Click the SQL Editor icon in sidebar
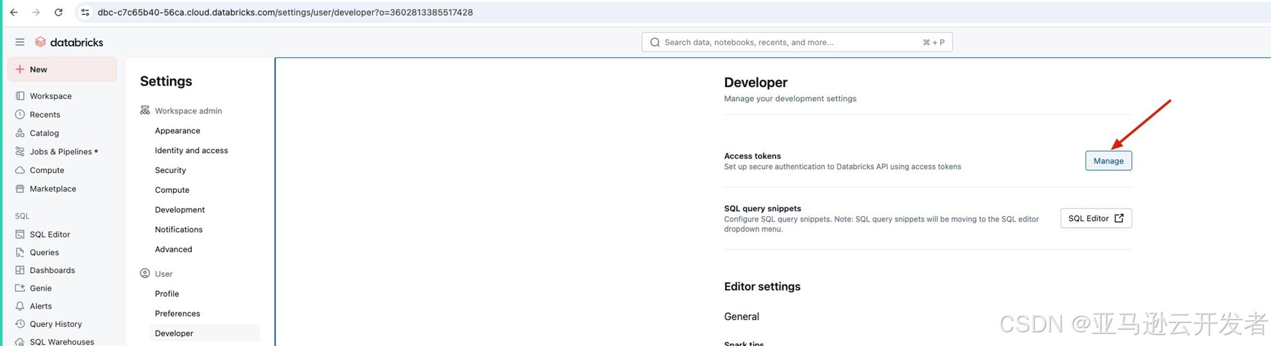The width and height of the screenshot is (1271, 346). pos(20,235)
